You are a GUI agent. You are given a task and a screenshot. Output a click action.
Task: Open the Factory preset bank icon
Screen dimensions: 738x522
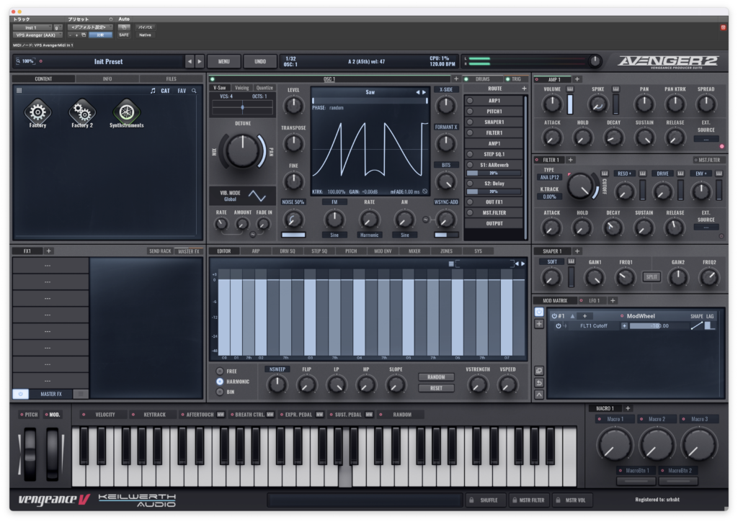click(x=37, y=111)
